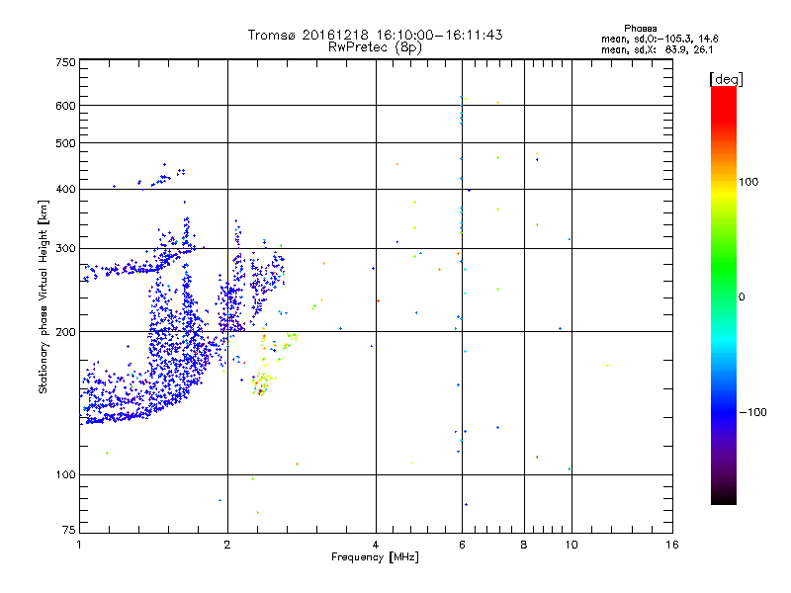Click the 'Frequency [MHz]' axis title
Viewport: 791px width, 593px height.
click(375, 557)
